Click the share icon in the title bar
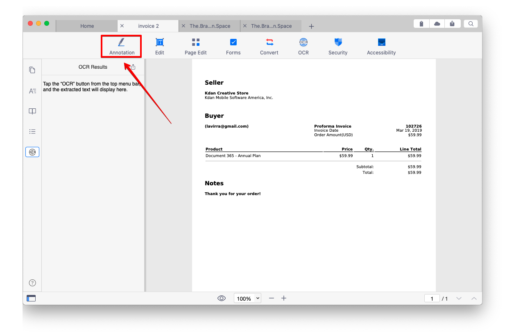 (x=452, y=24)
